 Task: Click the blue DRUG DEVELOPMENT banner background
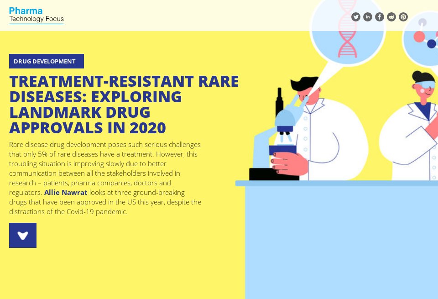click(x=46, y=61)
